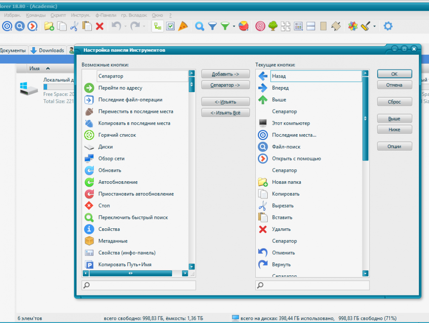Confirm the dialog with OK
The width and height of the screenshot is (429, 323).
(394, 74)
